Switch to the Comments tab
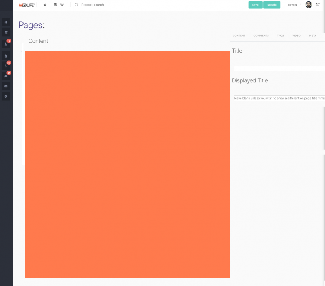The height and width of the screenshot is (286, 325). (x=261, y=35)
